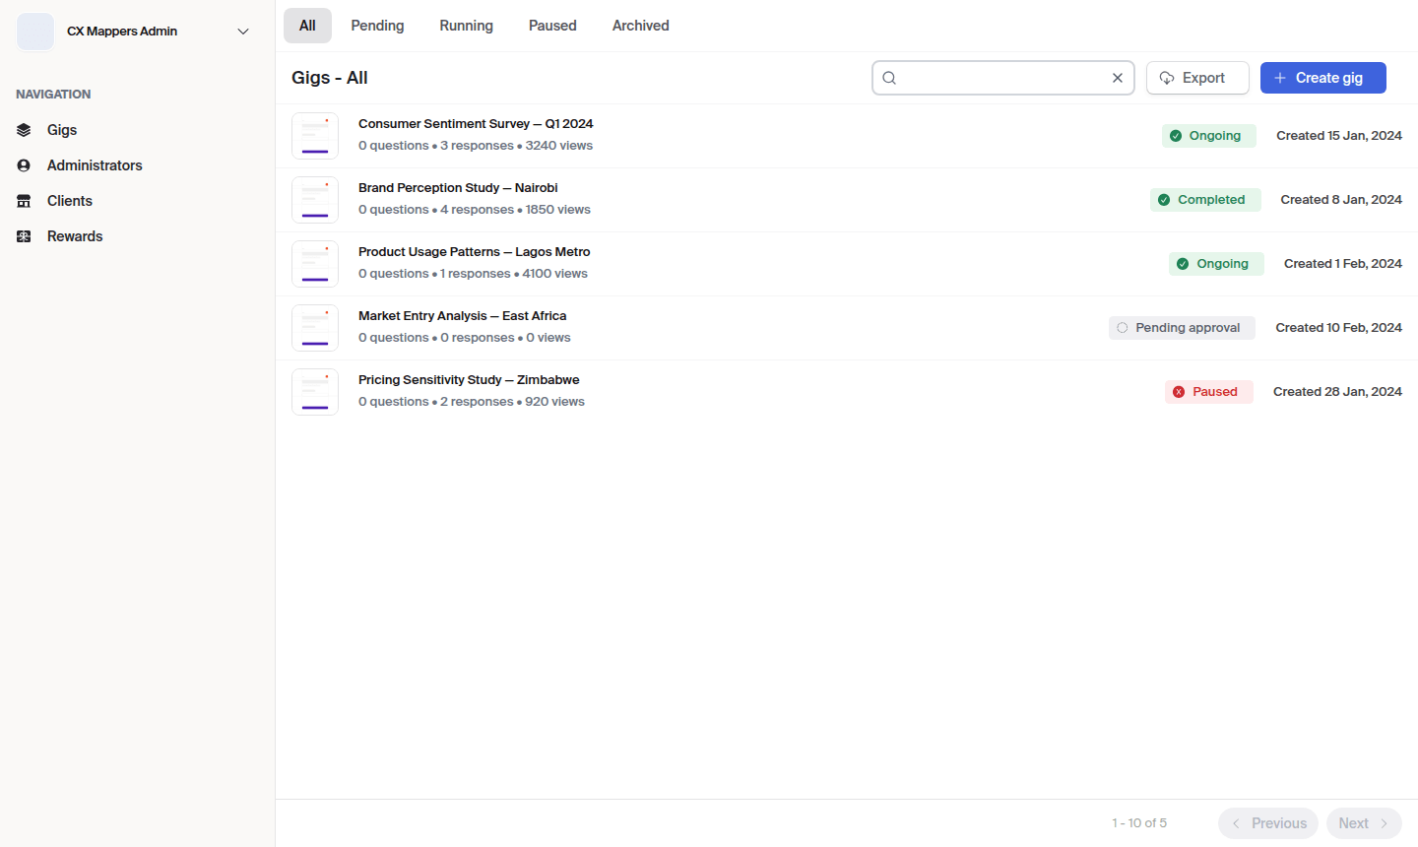
Task: Click the plus icon on Create gig
Action: click(x=1280, y=78)
